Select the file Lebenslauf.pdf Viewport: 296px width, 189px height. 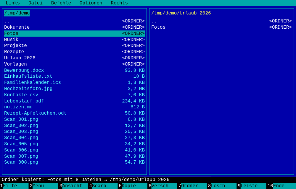pos(74,101)
